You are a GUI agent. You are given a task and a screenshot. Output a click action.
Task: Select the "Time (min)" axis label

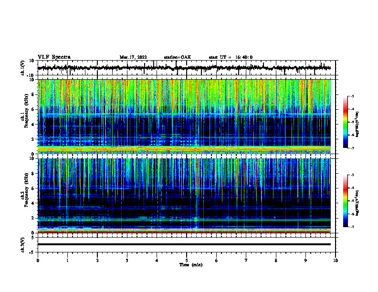coord(191,265)
